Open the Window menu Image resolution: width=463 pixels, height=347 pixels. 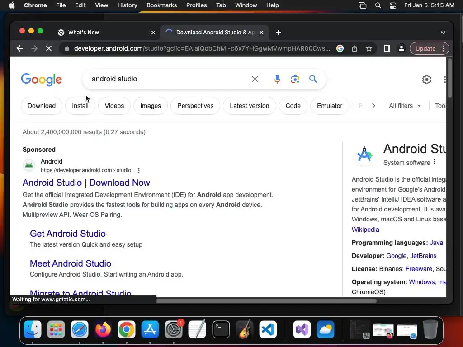(246, 5)
